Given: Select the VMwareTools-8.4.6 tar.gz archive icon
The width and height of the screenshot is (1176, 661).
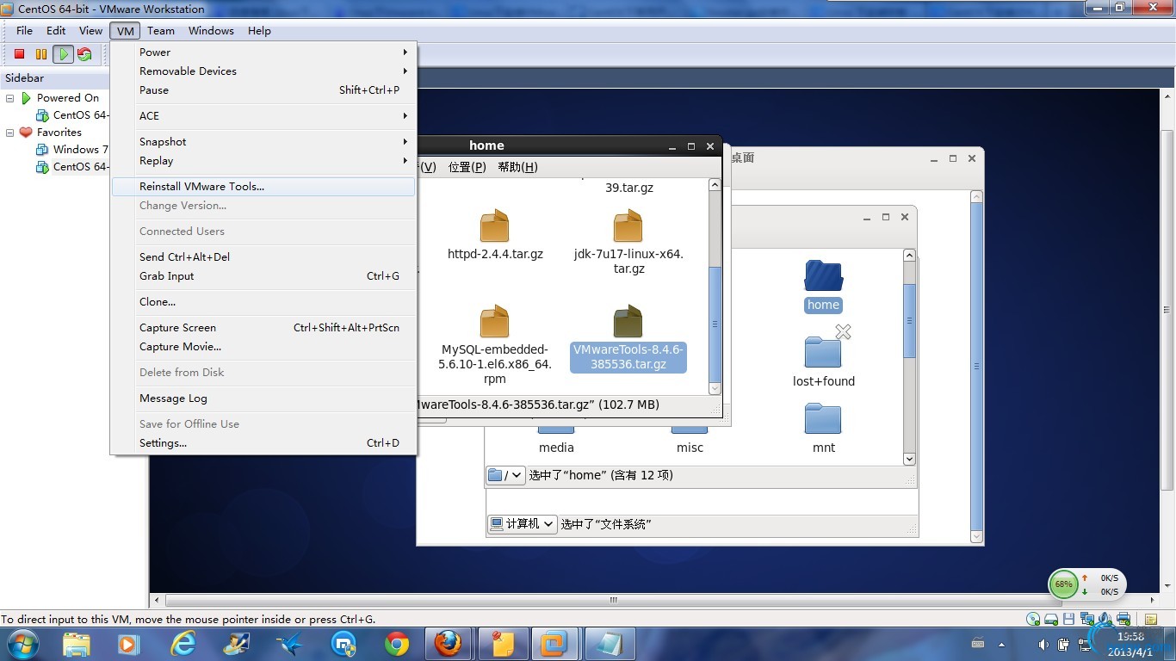Looking at the screenshot, I should click(628, 321).
